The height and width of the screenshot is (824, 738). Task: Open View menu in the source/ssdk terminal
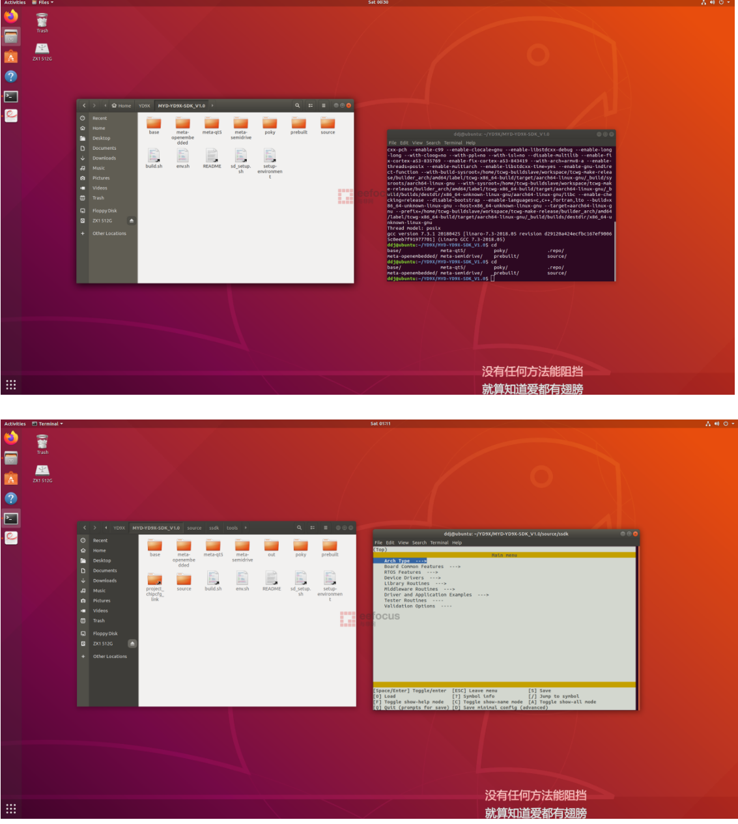click(403, 543)
